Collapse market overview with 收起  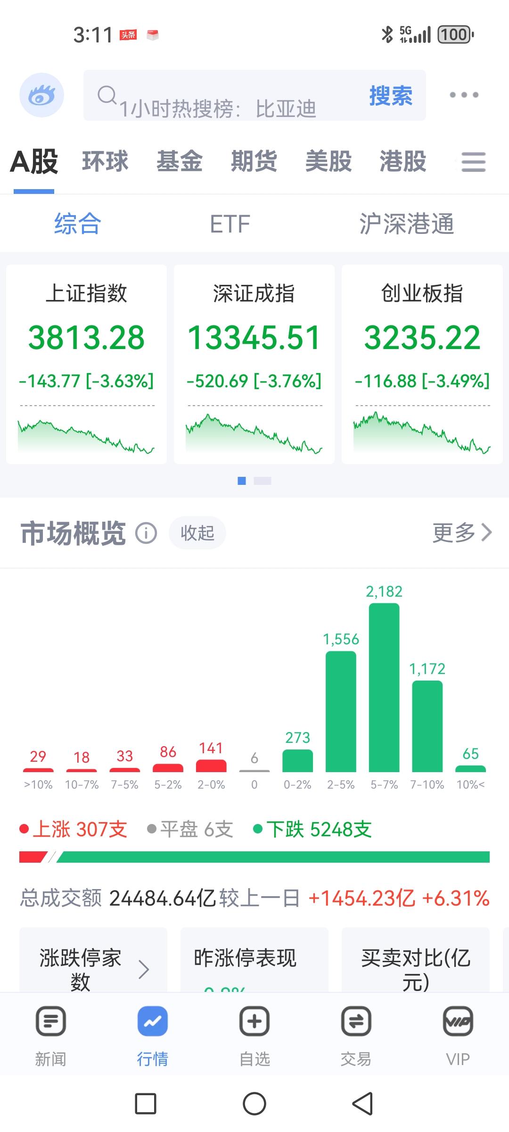pos(197,533)
